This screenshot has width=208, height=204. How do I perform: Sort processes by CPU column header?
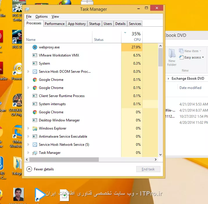132,37
